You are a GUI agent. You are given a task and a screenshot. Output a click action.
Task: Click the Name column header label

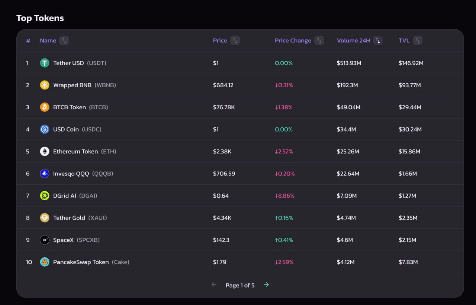(48, 40)
